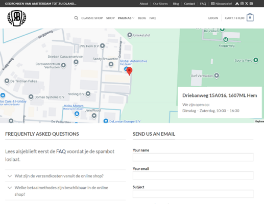Open the X social icon in top bar
Image resolution: width=264 pixels, height=204 pixels.
(x=247, y=4)
